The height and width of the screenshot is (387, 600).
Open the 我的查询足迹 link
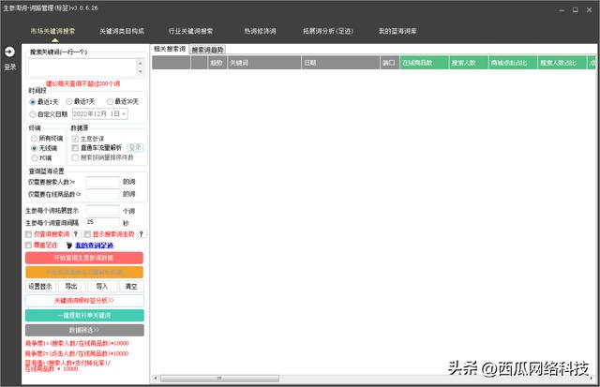[x=94, y=246]
